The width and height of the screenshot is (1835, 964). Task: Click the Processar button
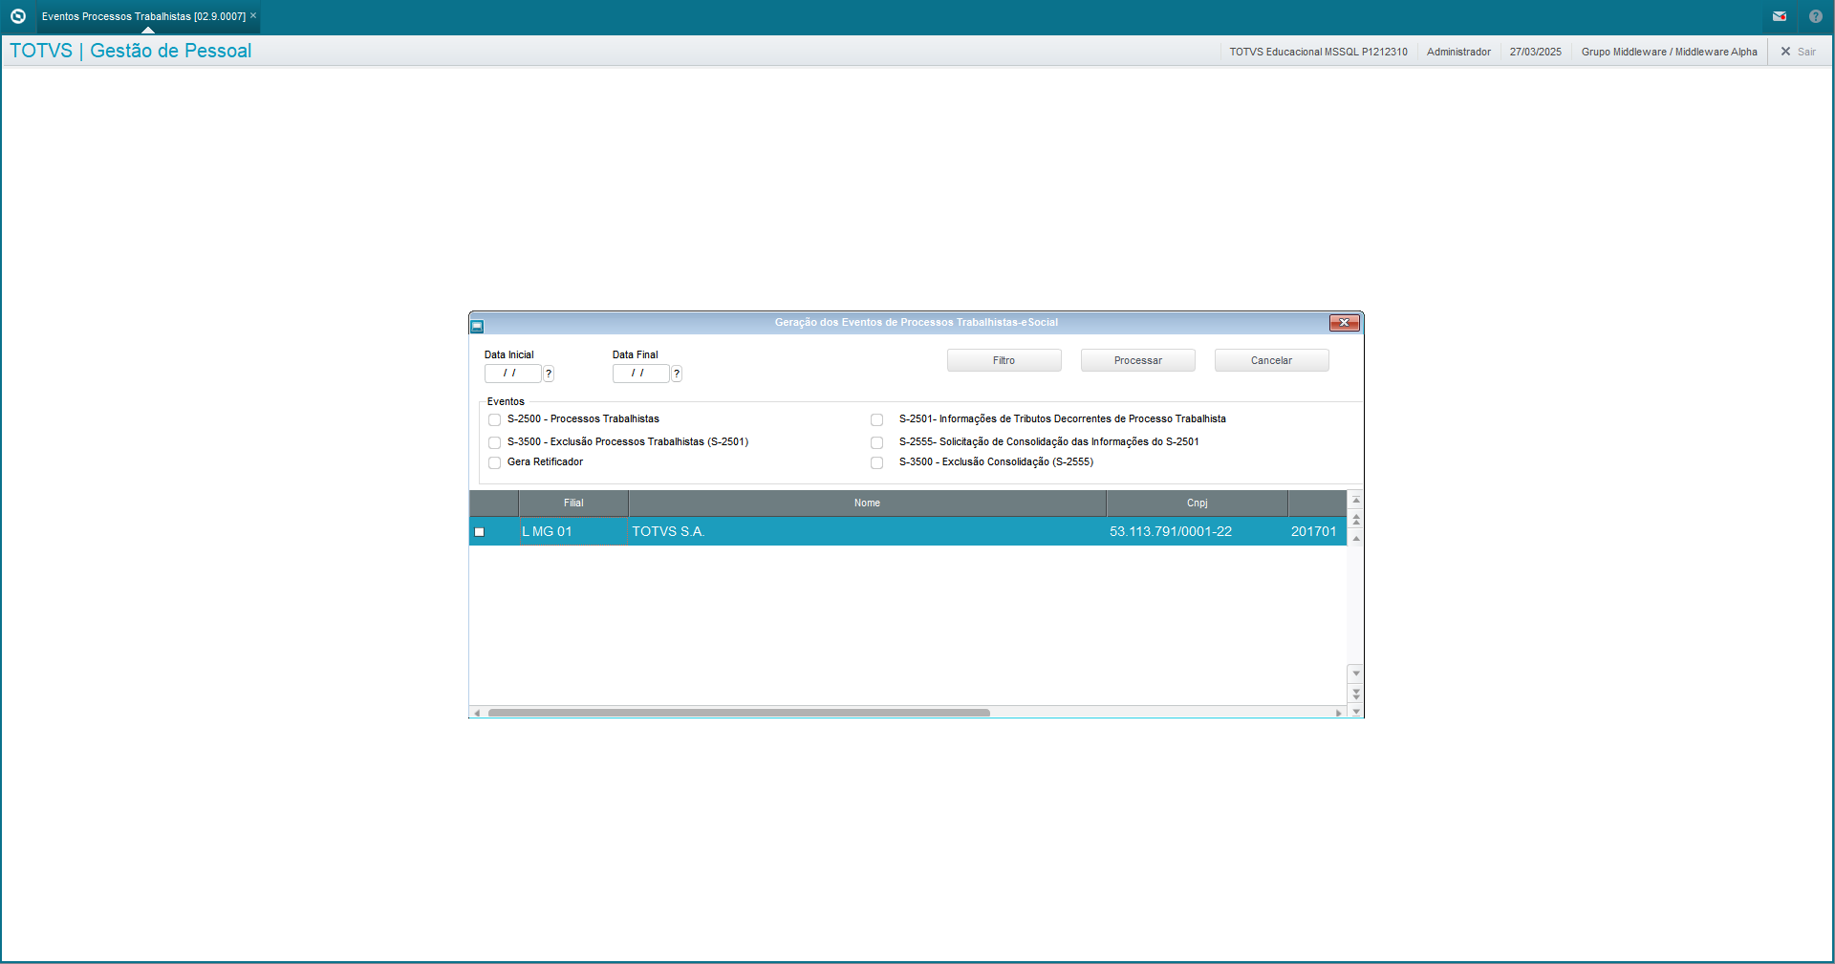coord(1137,360)
